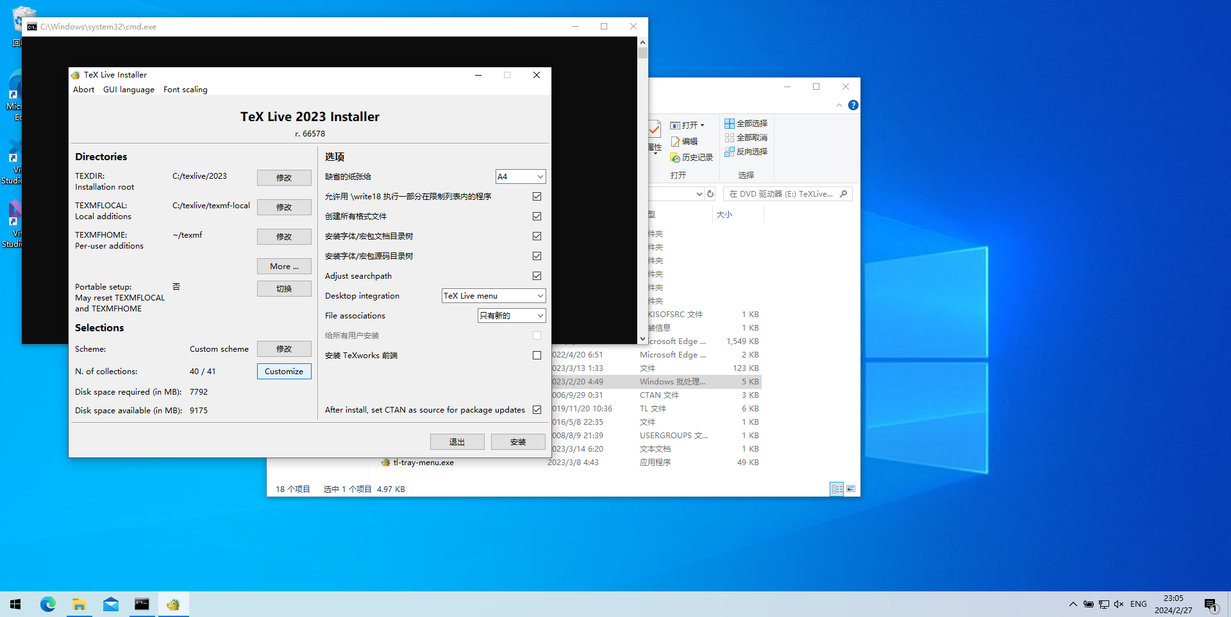Expand the 打开 dropdown in Explorer ribbon
Screen dimensions: 1231x617
(x=702, y=126)
